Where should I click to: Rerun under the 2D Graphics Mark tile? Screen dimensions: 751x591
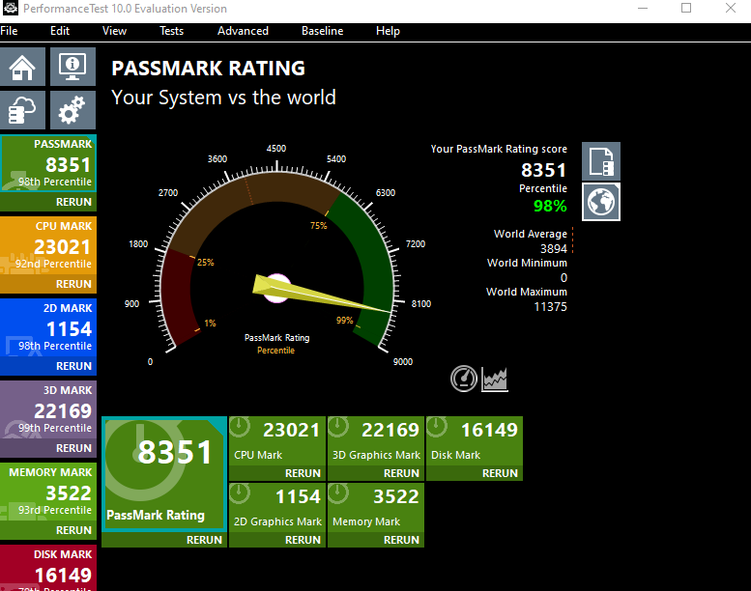[303, 540]
